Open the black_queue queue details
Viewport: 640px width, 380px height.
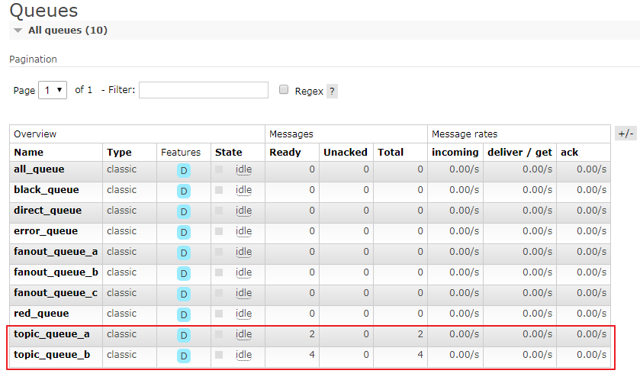(x=47, y=190)
